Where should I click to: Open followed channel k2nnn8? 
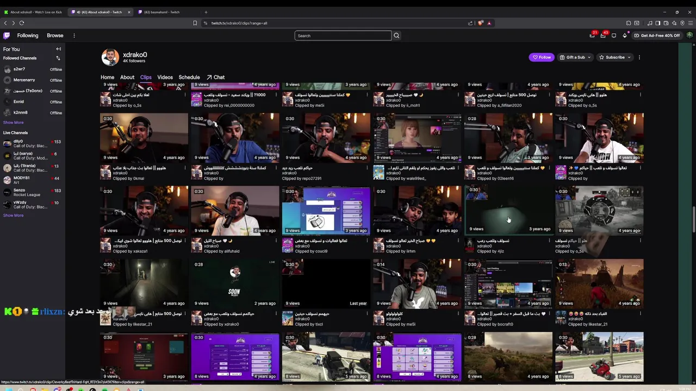pyautogui.click(x=33, y=112)
